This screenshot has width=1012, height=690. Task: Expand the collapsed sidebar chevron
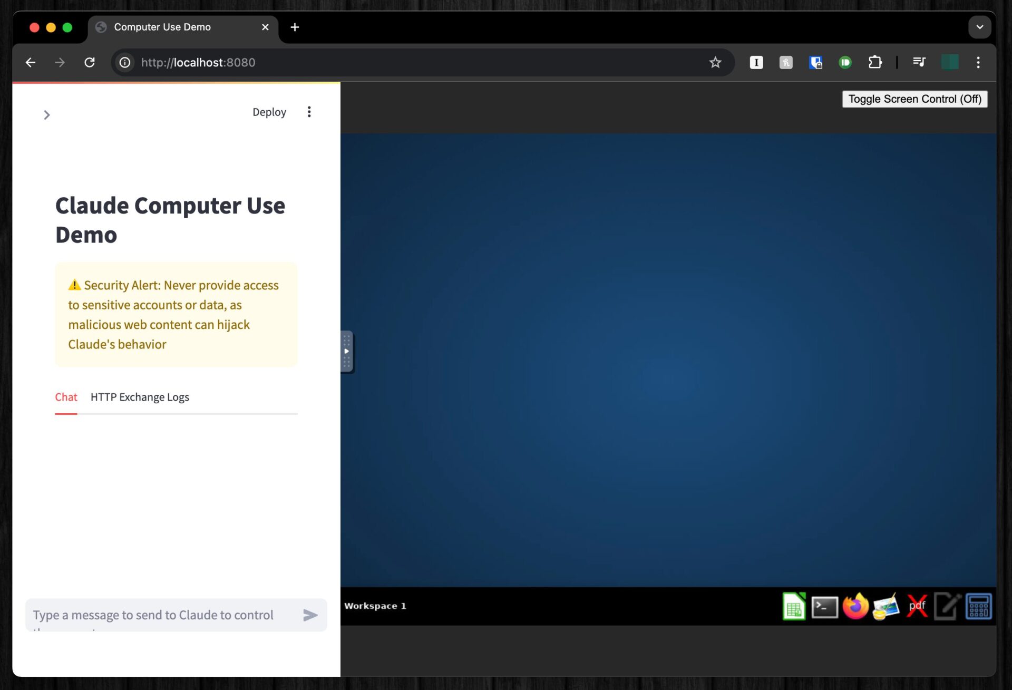click(47, 114)
